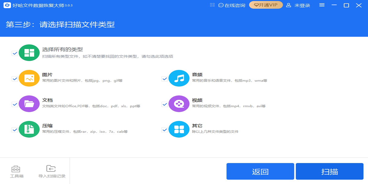
Task: Toggle the 图片 checkbox
Action: click(x=14, y=79)
